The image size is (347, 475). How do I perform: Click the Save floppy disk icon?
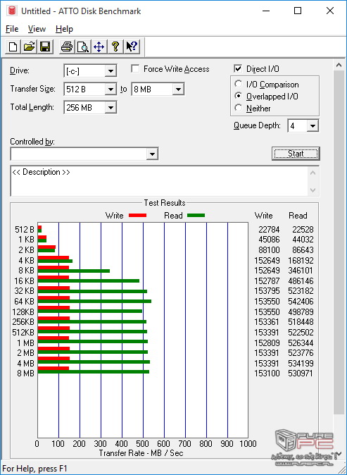click(x=45, y=47)
